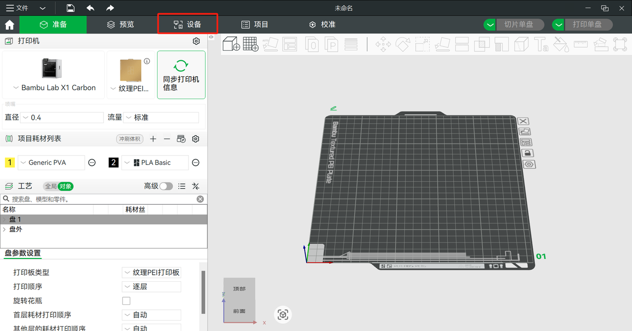This screenshot has width=632, height=331.
Task: Open the Generic PVA filament dropdown
Action: [x=51, y=162]
